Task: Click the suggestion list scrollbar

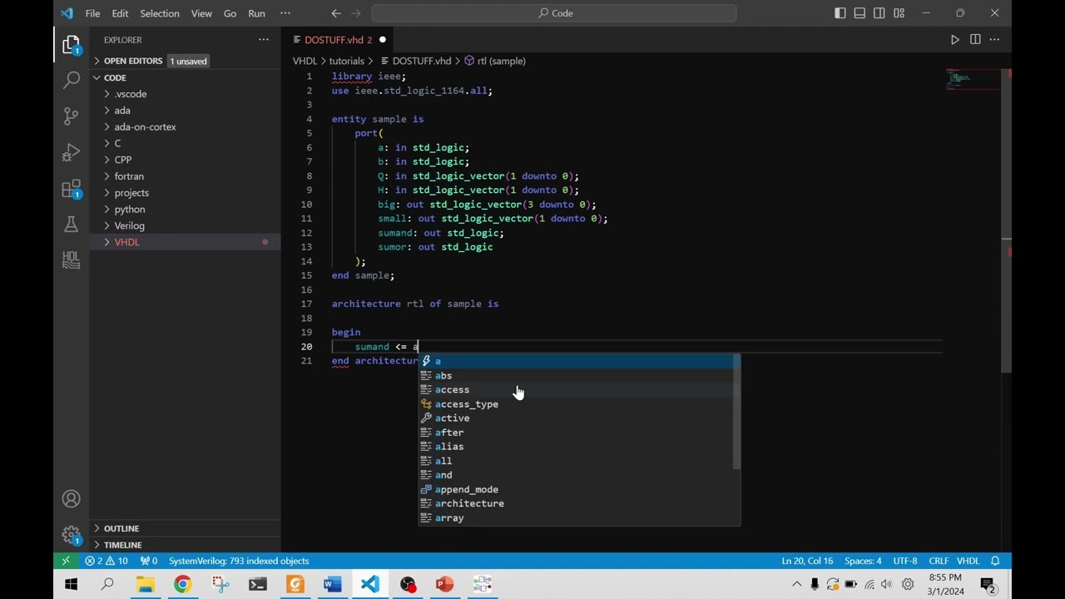Action: (736, 413)
